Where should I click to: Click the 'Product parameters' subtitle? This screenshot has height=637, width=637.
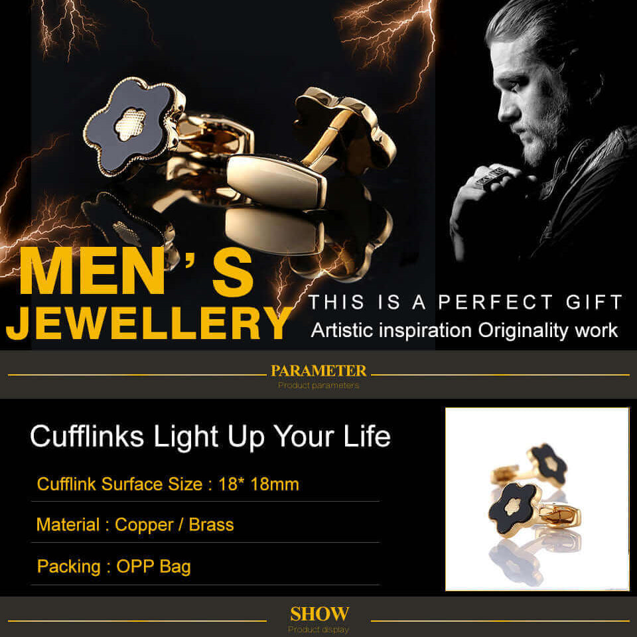[x=318, y=385]
